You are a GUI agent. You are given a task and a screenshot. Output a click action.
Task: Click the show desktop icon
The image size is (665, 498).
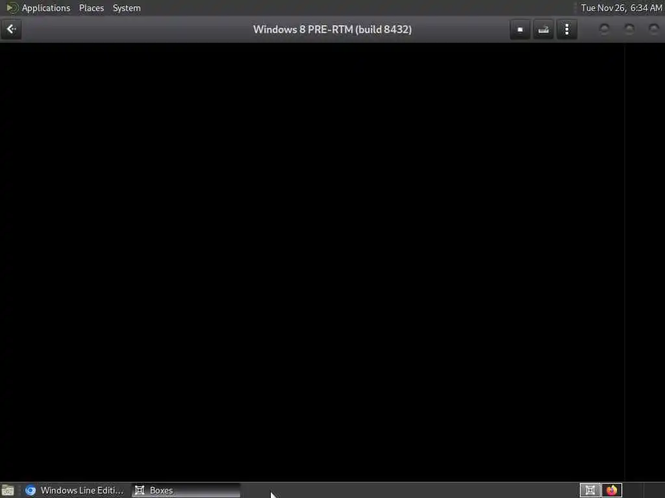[8, 490]
